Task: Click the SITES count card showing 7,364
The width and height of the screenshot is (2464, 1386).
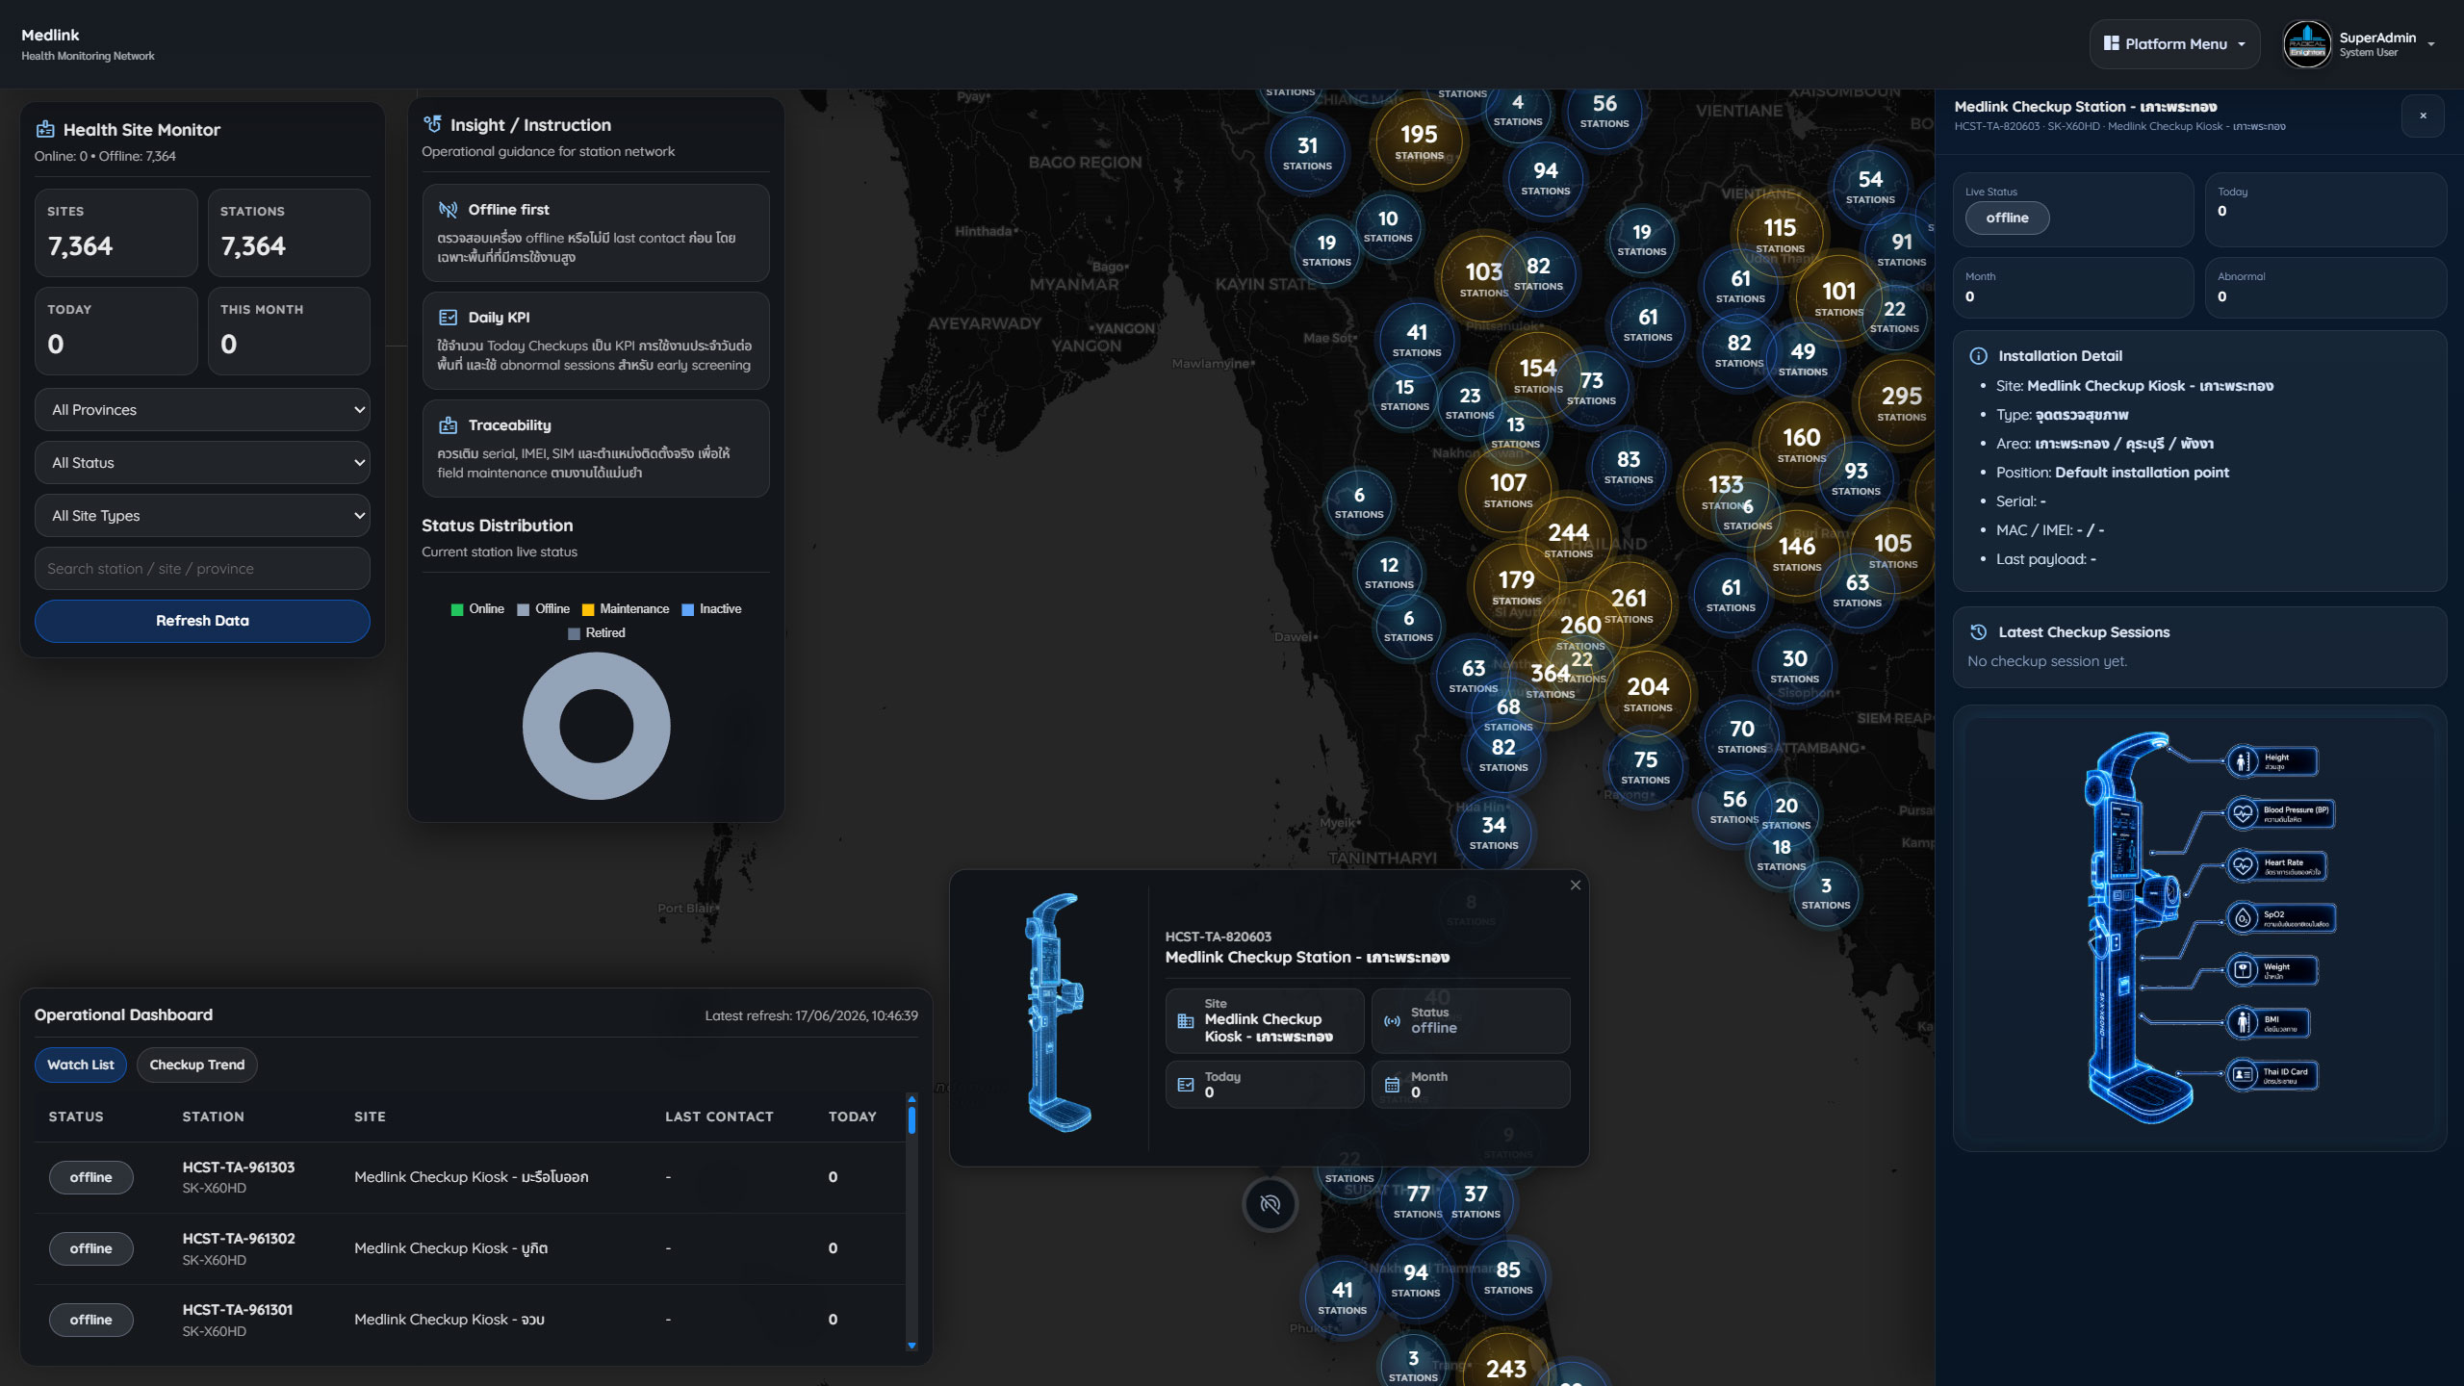Action: click(x=116, y=233)
